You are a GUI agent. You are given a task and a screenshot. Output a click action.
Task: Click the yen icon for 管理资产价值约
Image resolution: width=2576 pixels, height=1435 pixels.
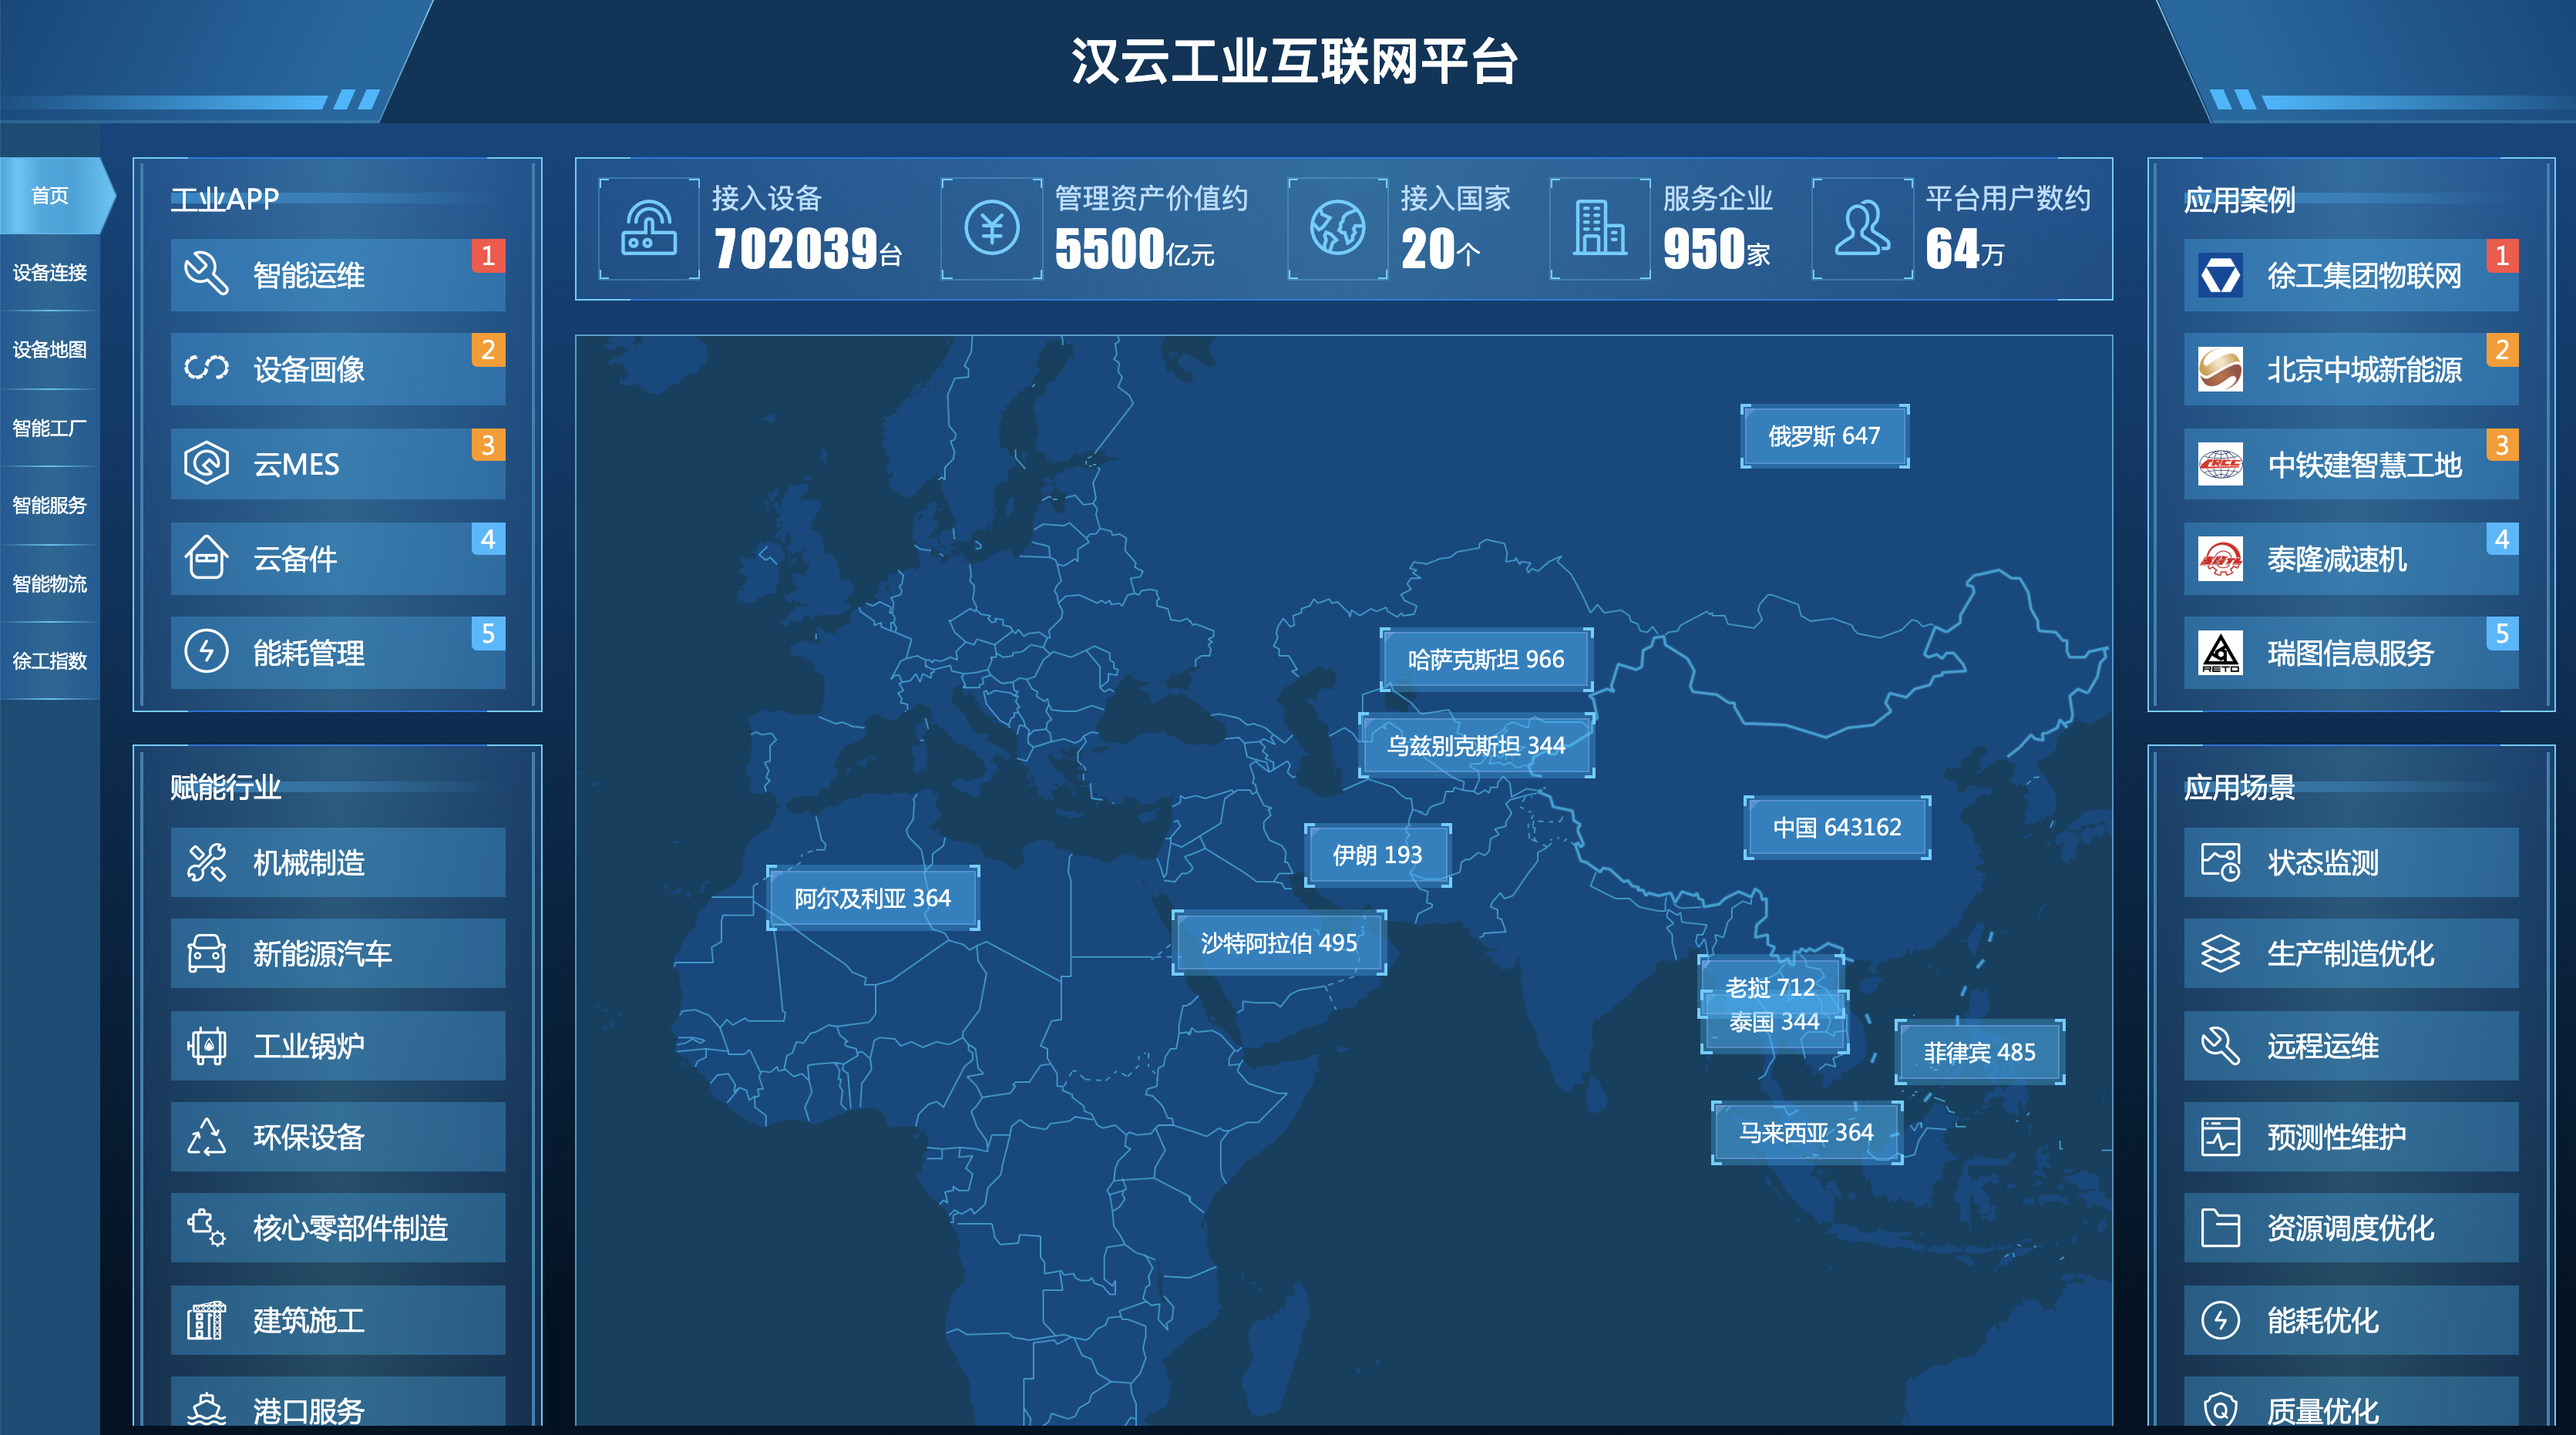(x=992, y=228)
